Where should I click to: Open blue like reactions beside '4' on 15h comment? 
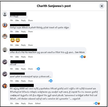pos(51,81)
